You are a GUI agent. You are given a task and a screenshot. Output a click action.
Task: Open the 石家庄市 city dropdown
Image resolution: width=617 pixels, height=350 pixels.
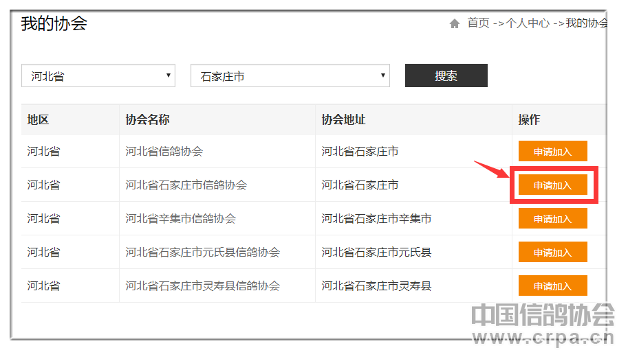290,75
